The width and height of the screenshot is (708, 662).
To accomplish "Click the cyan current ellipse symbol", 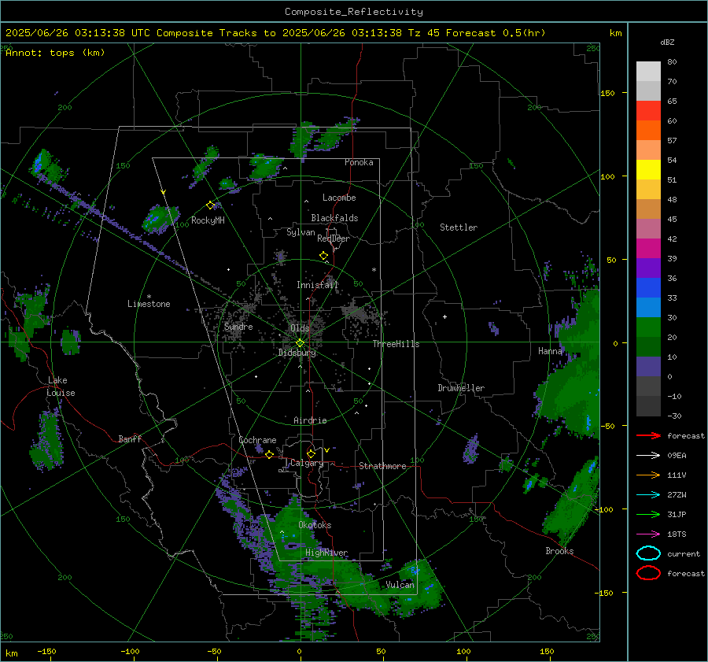I will pyautogui.click(x=648, y=553).
